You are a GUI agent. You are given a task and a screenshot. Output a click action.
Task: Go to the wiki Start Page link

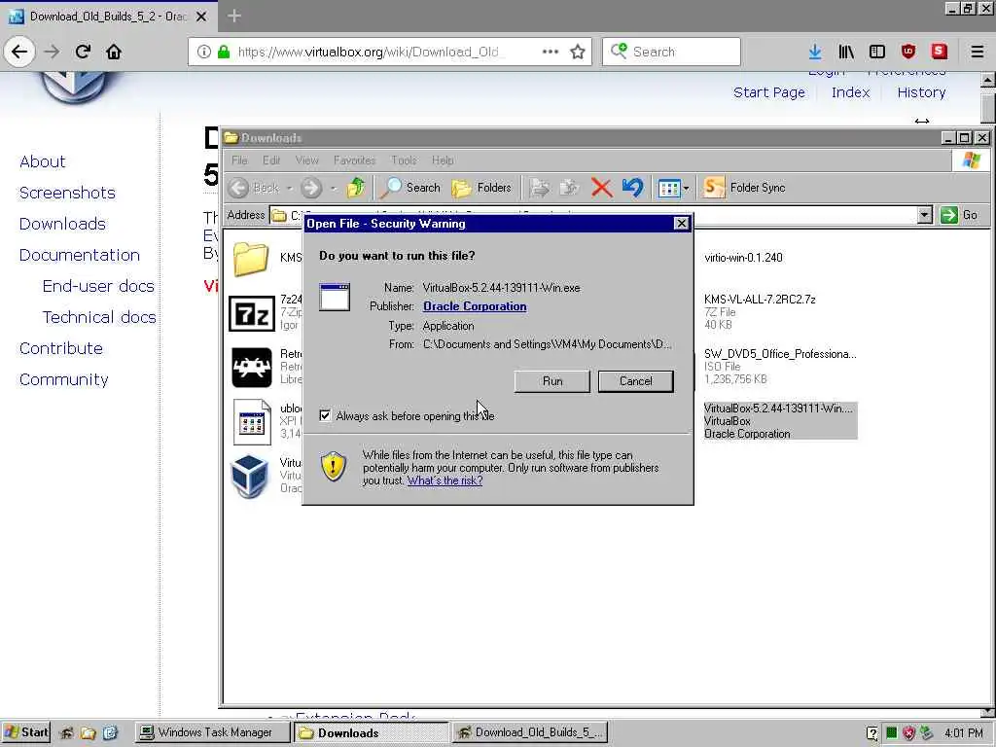(769, 92)
